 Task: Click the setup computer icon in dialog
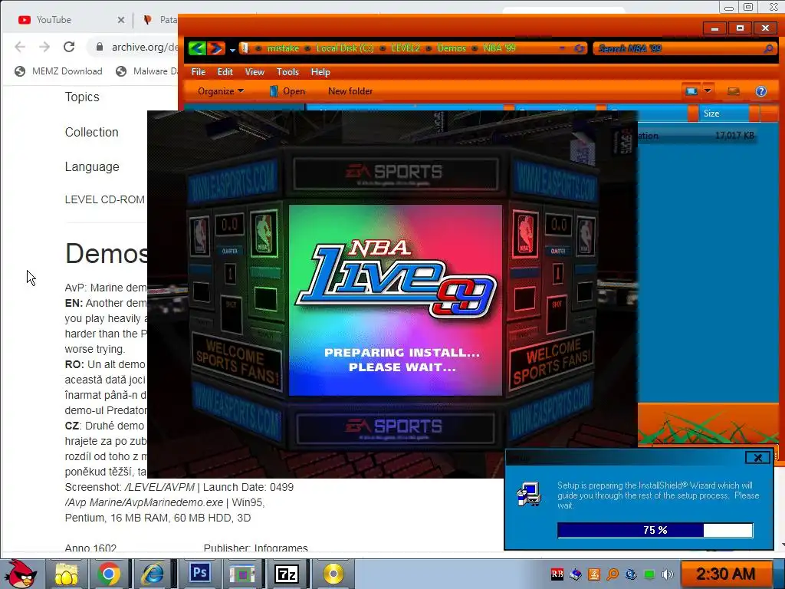coord(529,495)
